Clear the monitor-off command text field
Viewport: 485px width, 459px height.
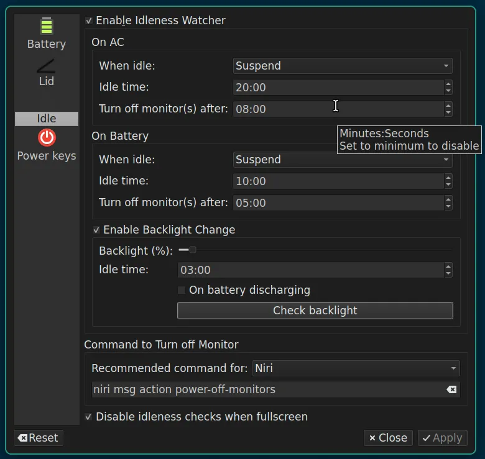pyautogui.click(x=452, y=389)
